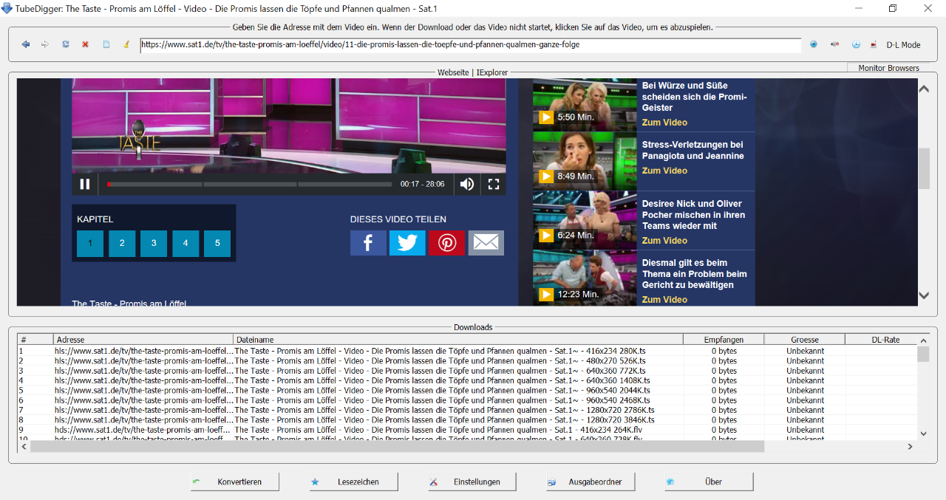Open the 6:24 Min. video thumbnail
This screenshot has width=946, height=500.
coord(585,220)
